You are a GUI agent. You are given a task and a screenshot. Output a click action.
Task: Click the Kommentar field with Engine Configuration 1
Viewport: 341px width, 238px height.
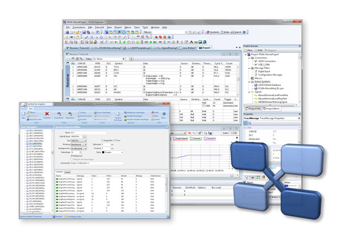coord(97,163)
